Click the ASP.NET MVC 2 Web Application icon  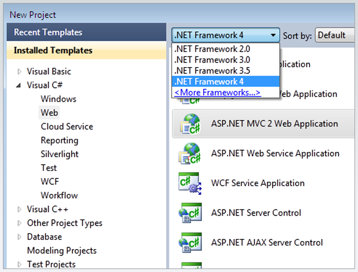pyautogui.click(x=190, y=124)
